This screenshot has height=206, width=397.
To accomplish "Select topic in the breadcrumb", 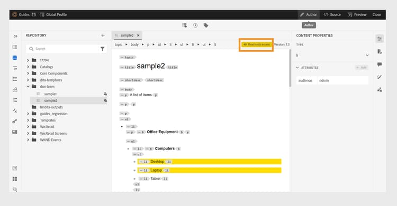I will tap(118, 44).
